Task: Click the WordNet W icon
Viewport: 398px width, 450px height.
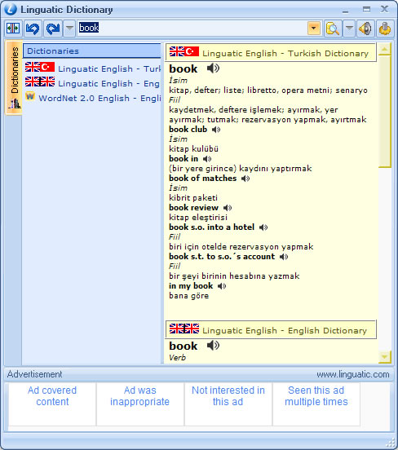Action: pyautogui.click(x=30, y=96)
